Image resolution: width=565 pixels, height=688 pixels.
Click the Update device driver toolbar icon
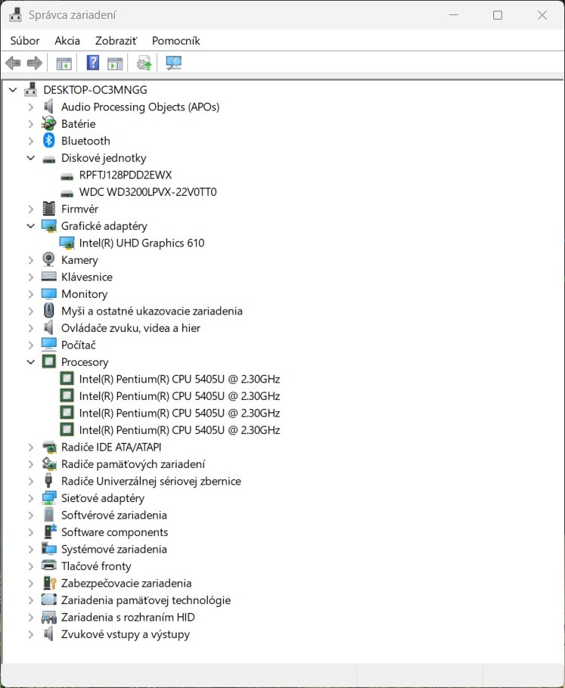pyautogui.click(x=144, y=64)
